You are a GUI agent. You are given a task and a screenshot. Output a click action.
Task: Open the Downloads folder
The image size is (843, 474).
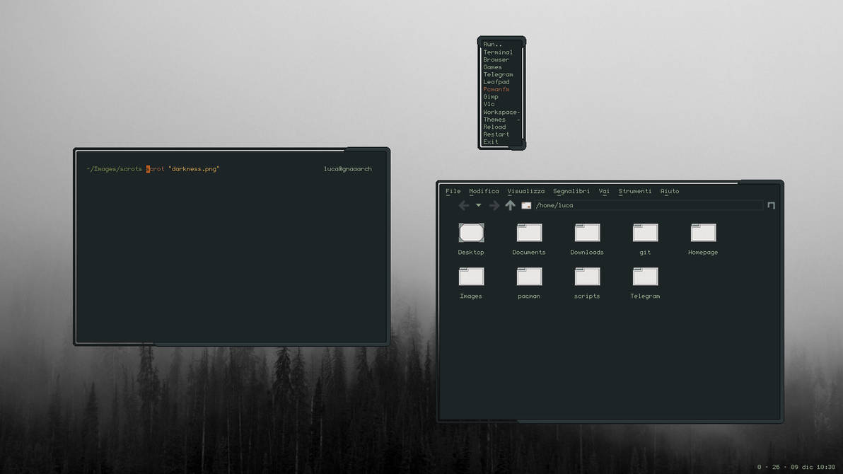coord(586,232)
